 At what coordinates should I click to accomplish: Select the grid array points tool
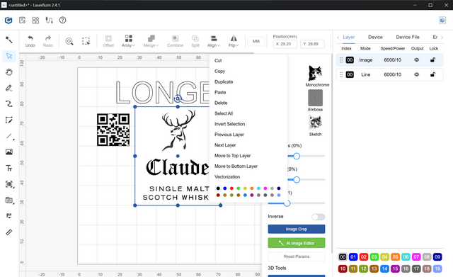point(9,215)
